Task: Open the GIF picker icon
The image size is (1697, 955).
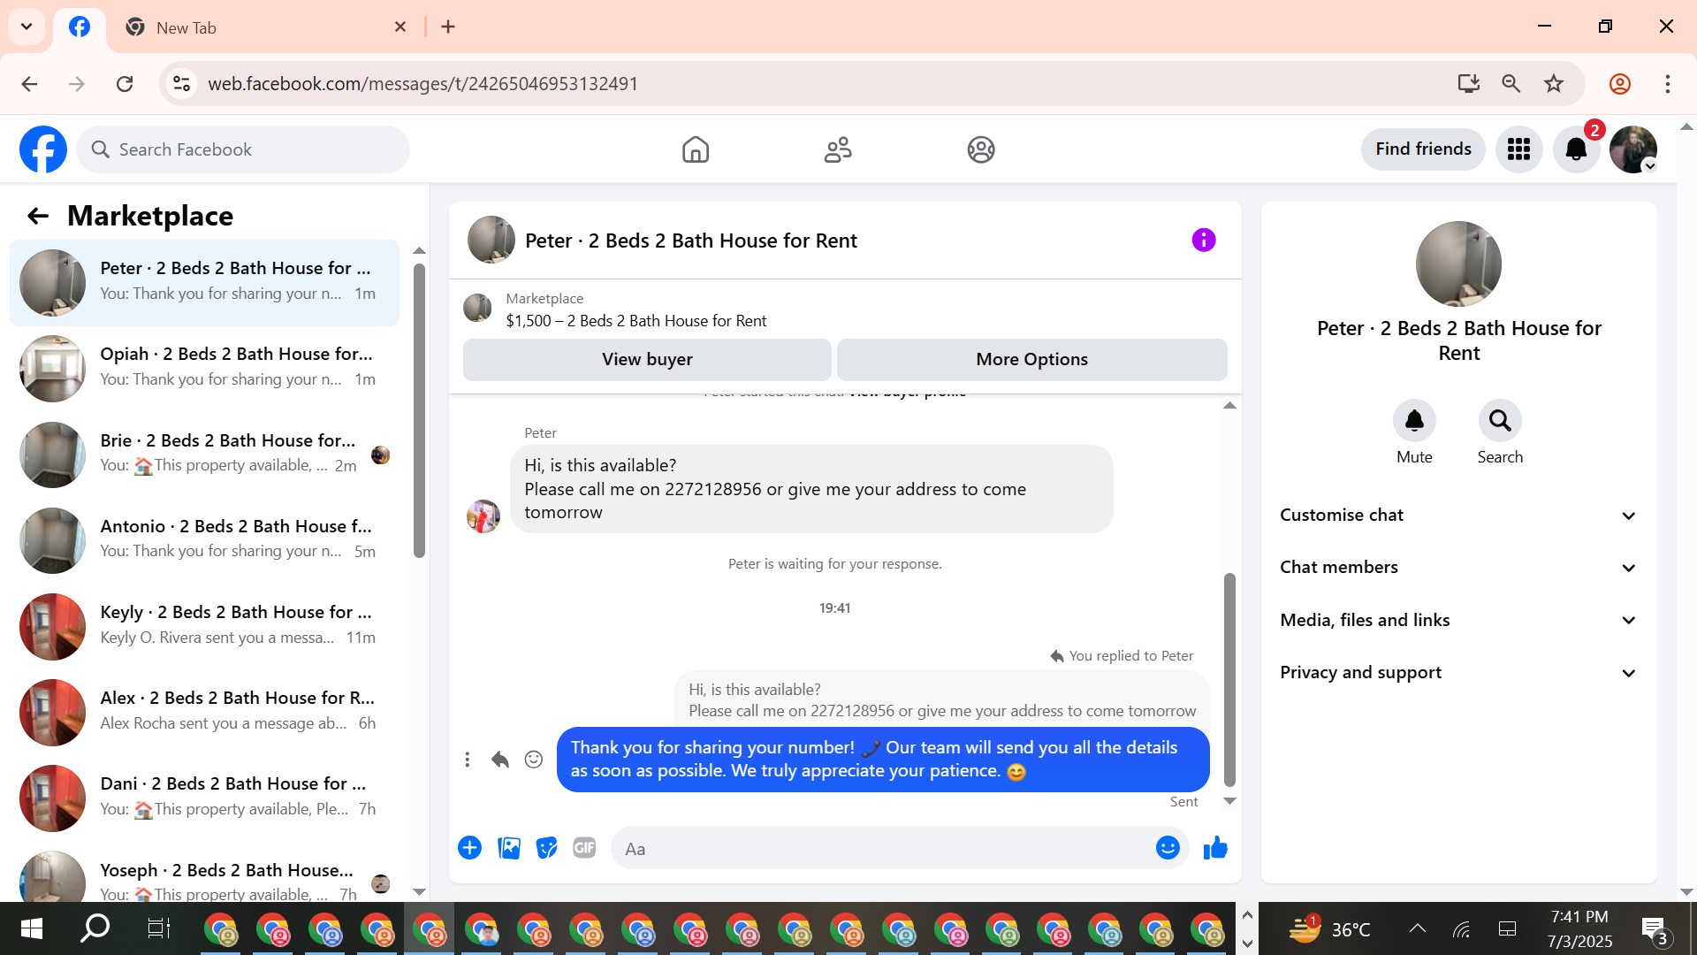Action: click(584, 848)
